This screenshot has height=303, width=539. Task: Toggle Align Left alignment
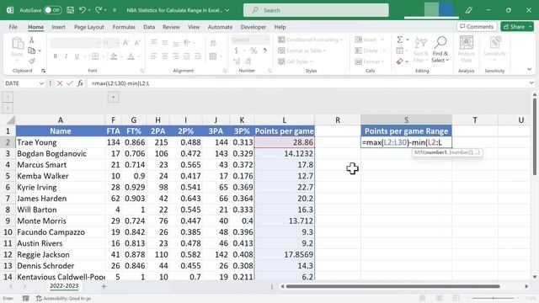153,56
